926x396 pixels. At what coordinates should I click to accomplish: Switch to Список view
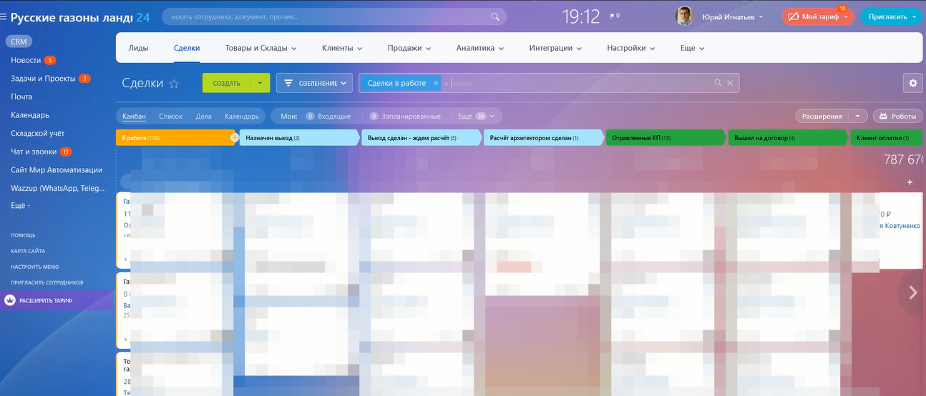point(171,116)
